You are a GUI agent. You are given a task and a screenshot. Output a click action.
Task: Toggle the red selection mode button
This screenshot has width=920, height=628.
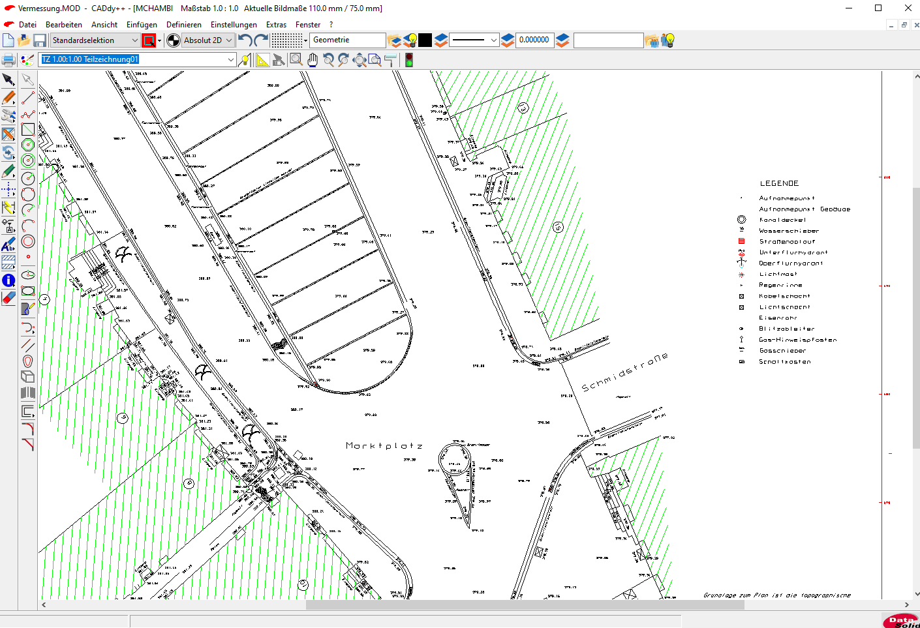coord(149,40)
